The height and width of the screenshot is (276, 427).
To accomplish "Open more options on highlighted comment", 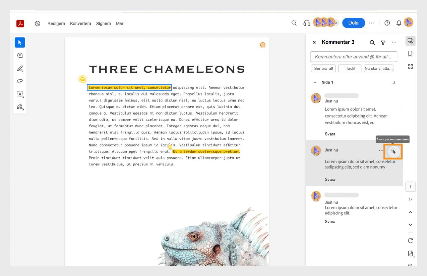I will 381,151.
